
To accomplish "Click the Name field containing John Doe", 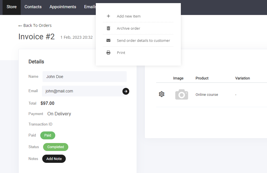I will click(x=84, y=77).
